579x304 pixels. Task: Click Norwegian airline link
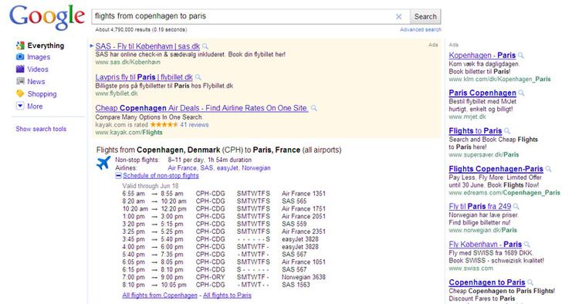click(256, 168)
